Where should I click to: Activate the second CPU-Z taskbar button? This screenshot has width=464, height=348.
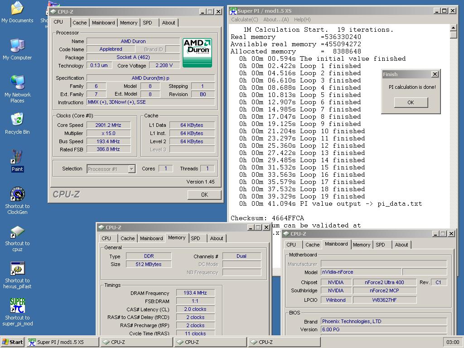click(210, 342)
